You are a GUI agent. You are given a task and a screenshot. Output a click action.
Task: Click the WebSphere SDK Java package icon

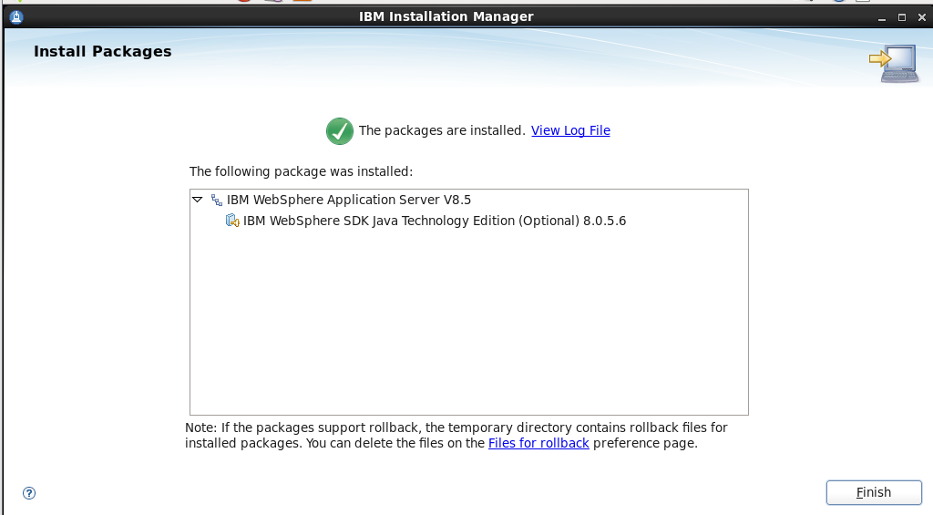pos(232,221)
